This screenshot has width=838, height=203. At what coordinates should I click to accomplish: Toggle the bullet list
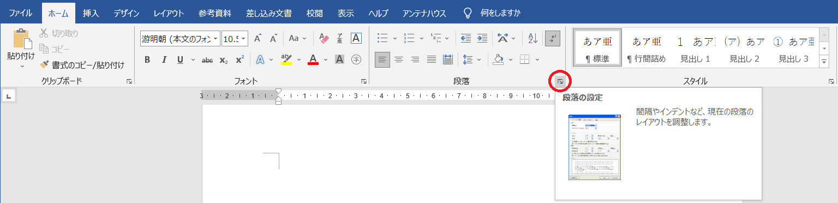tap(382, 39)
